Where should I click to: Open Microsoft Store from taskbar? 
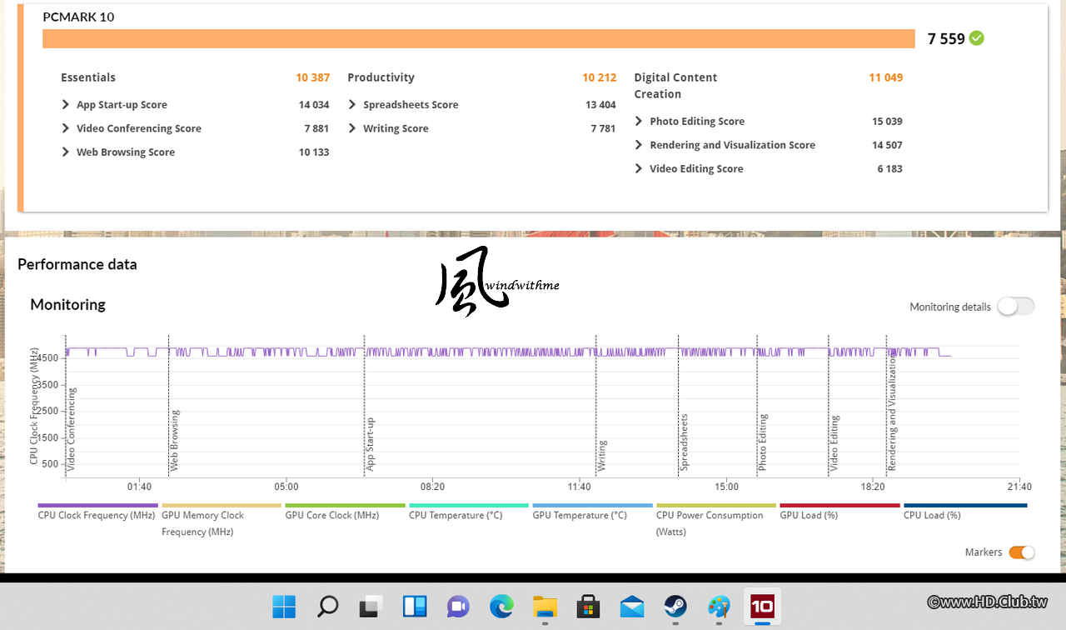(589, 607)
